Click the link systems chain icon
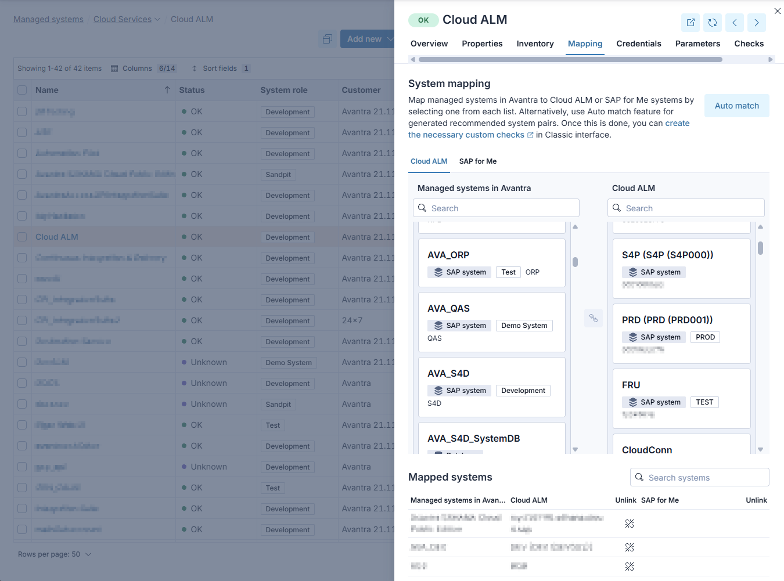Screen dimensions: 784x581 (x=594, y=318)
